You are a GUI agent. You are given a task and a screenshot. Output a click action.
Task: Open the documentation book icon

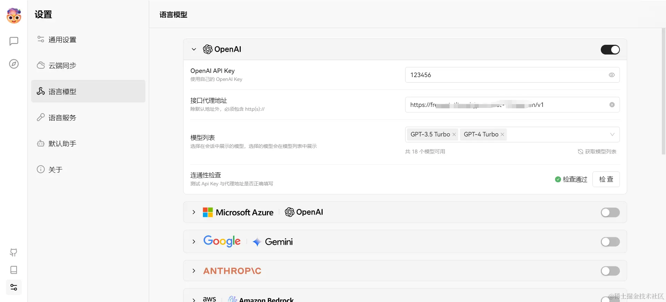[14, 270]
